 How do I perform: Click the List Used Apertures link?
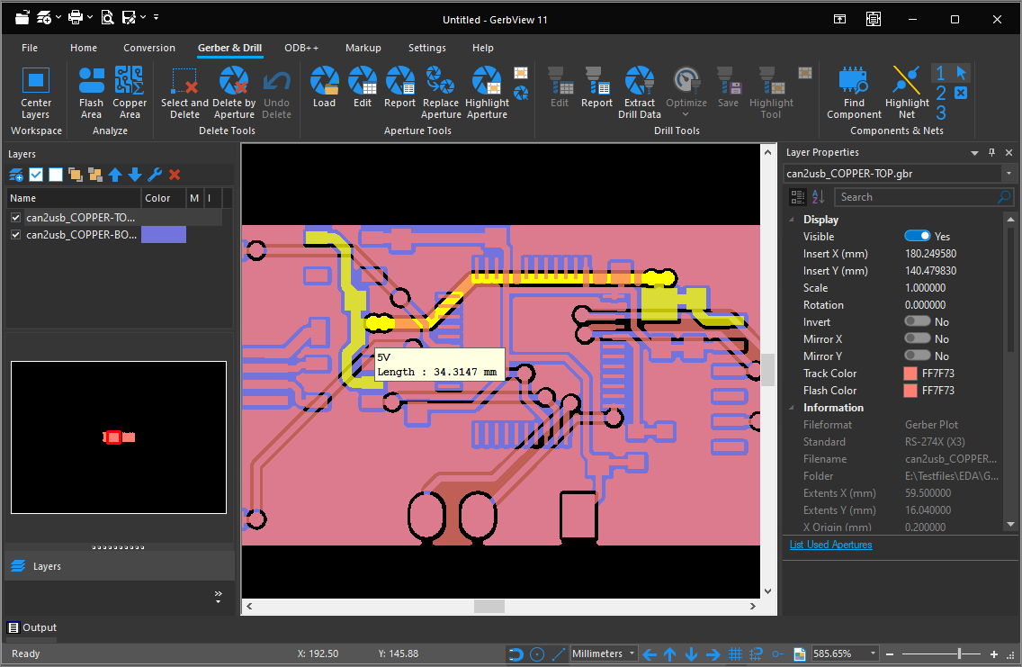[830, 545]
